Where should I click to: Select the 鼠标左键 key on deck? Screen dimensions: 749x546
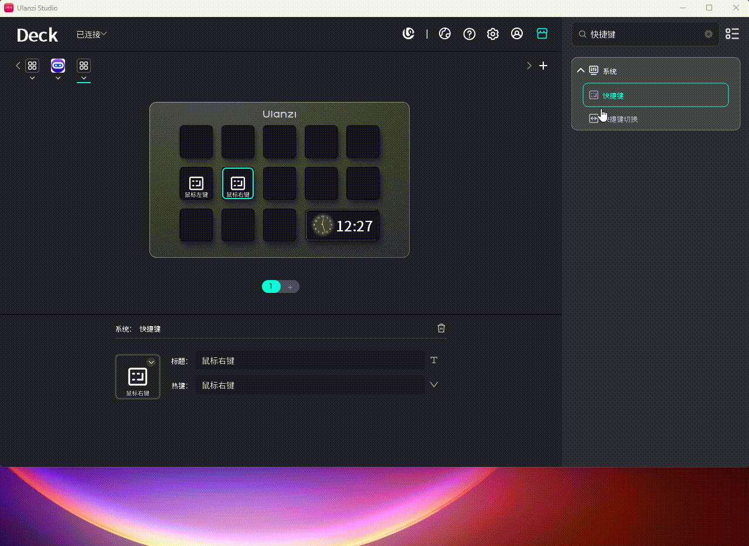coord(196,183)
